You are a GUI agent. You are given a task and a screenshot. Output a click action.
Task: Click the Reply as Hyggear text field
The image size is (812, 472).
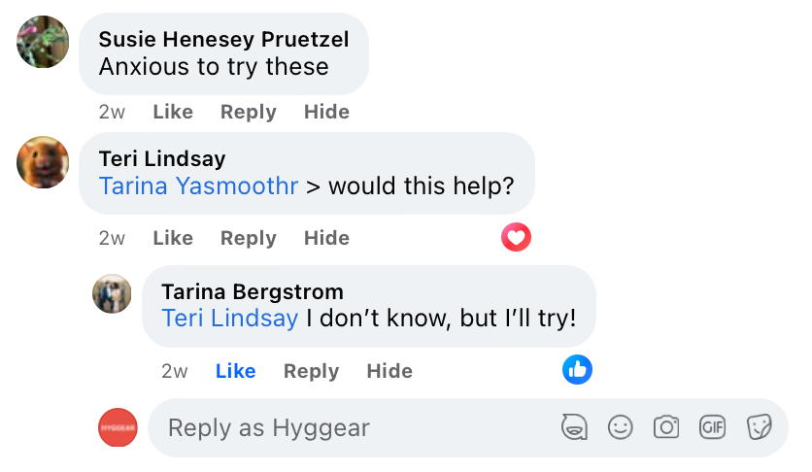(359, 427)
